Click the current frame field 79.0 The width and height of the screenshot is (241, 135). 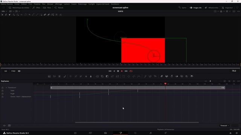coord(234,71)
